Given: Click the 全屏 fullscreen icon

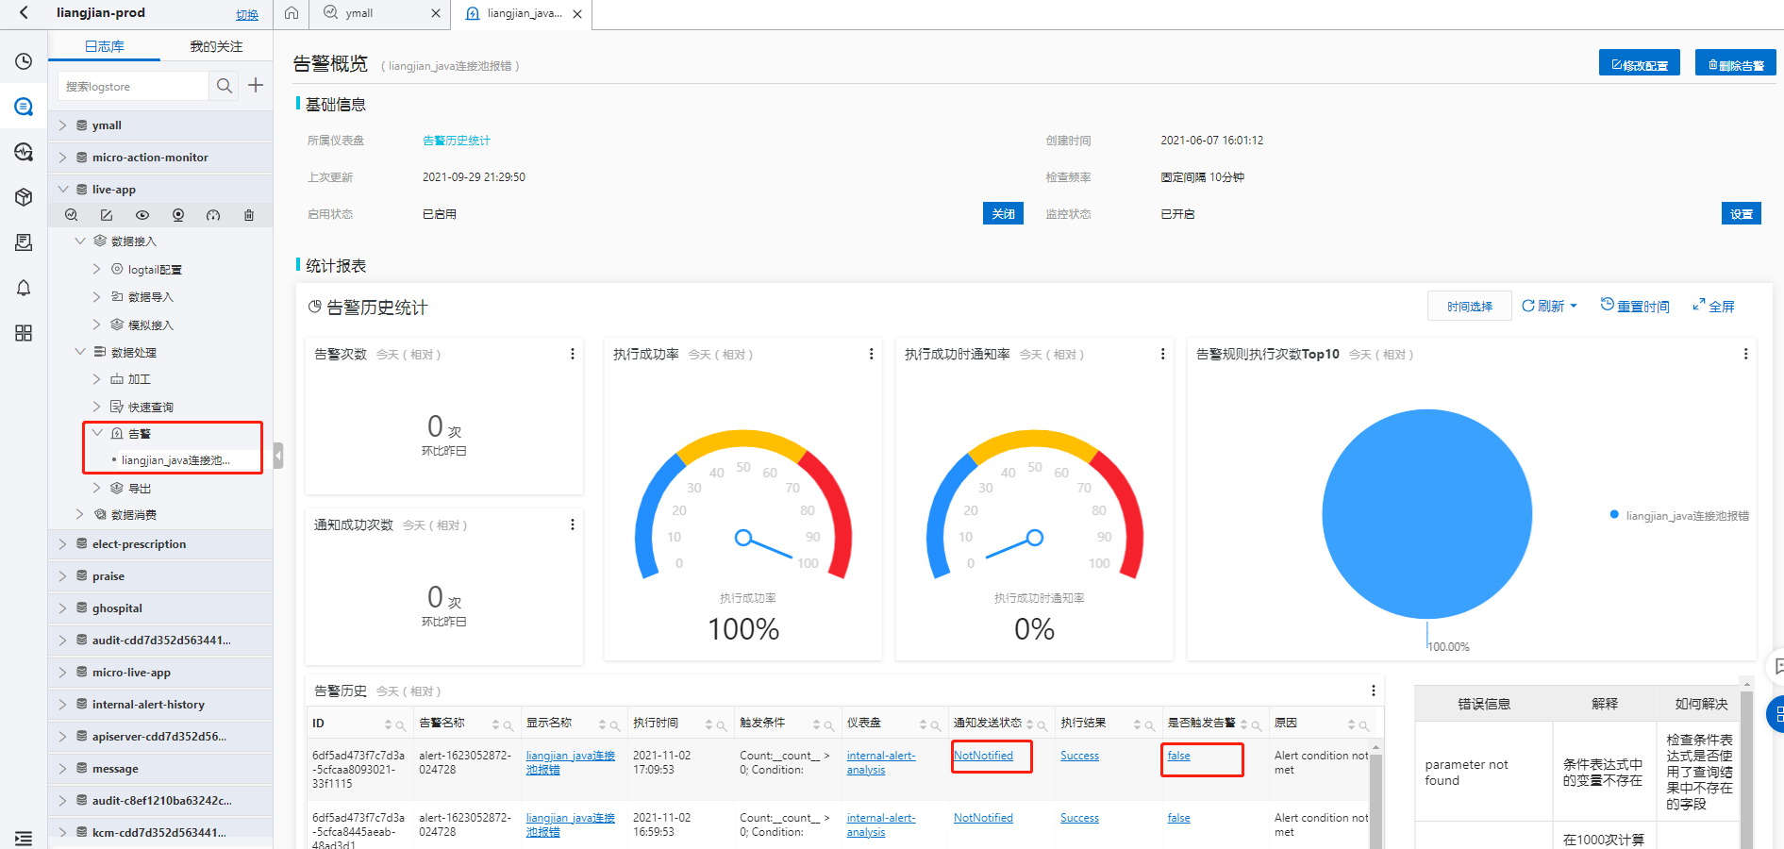Looking at the screenshot, I should tap(1713, 306).
